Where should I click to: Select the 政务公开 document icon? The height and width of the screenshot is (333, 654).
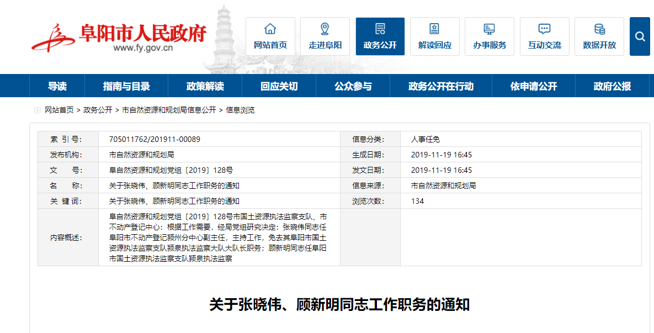[x=380, y=30]
